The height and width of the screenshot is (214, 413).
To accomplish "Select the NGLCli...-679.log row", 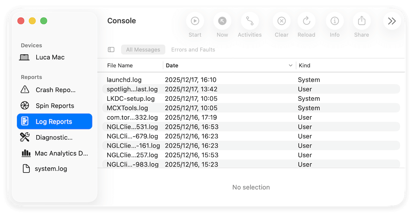I will 251,136.
